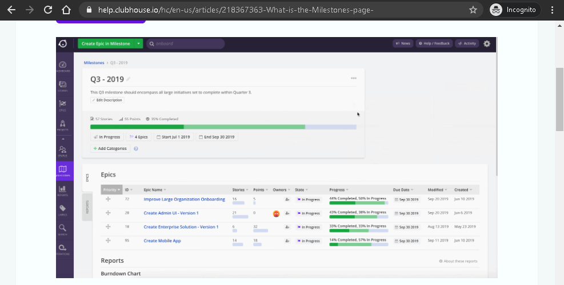Open the In Progress milestone state dropdown
Viewport: 564px width, 285px height.
[x=107, y=137]
